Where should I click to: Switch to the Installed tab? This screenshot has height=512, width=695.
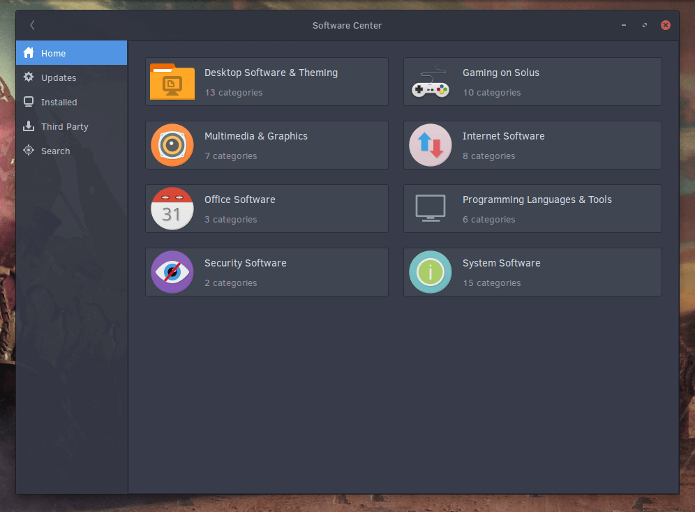pyautogui.click(x=59, y=103)
